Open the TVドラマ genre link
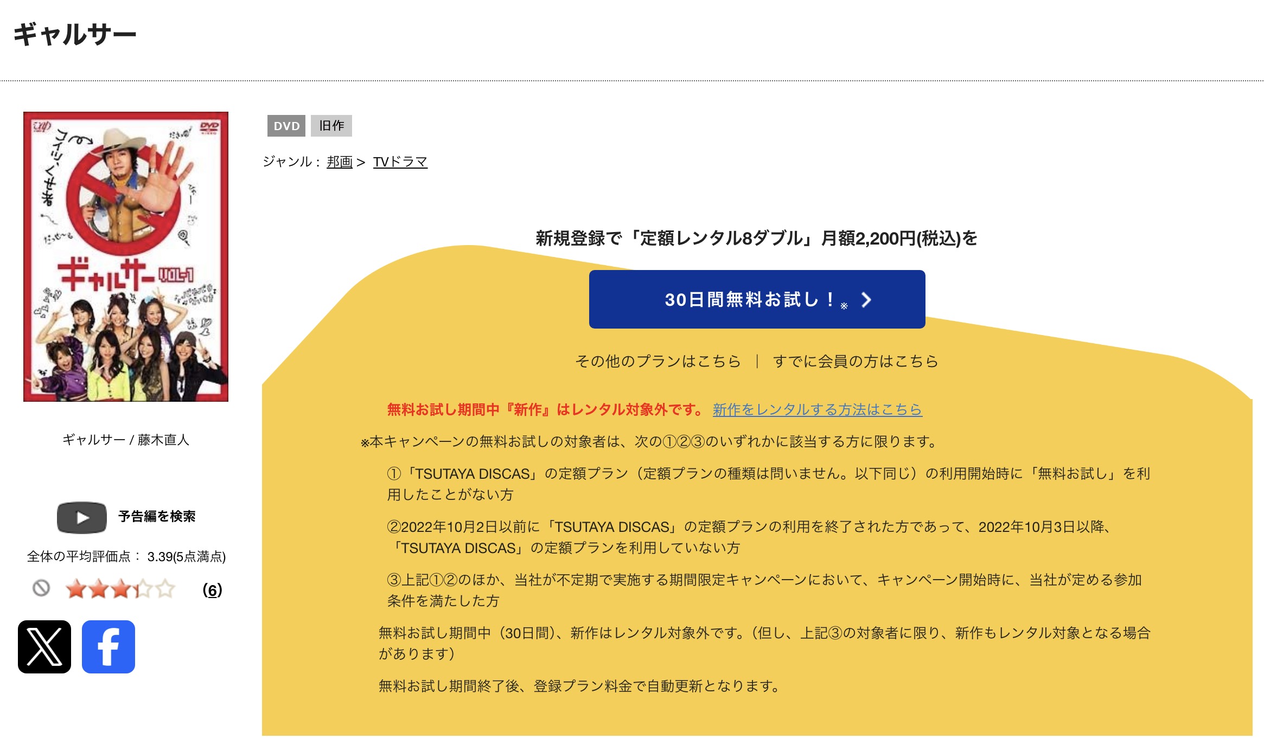 (x=400, y=162)
